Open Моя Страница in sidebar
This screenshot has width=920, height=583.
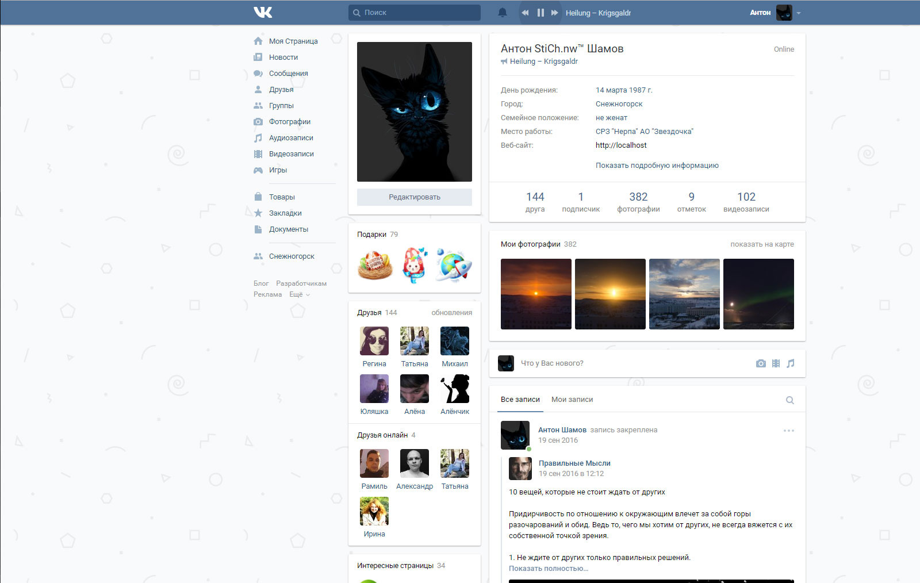coord(293,41)
